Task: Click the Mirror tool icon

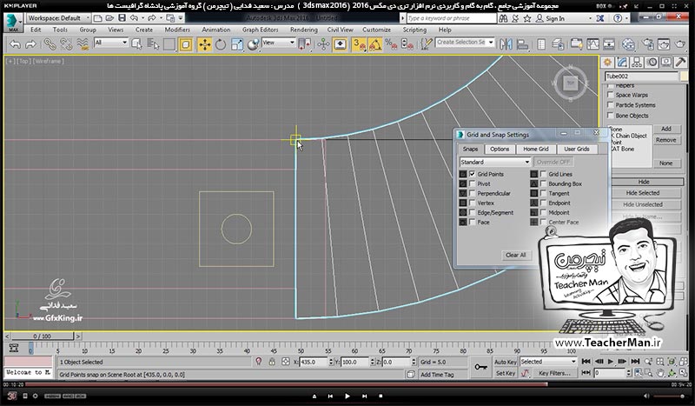Action: click(x=506, y=44)
